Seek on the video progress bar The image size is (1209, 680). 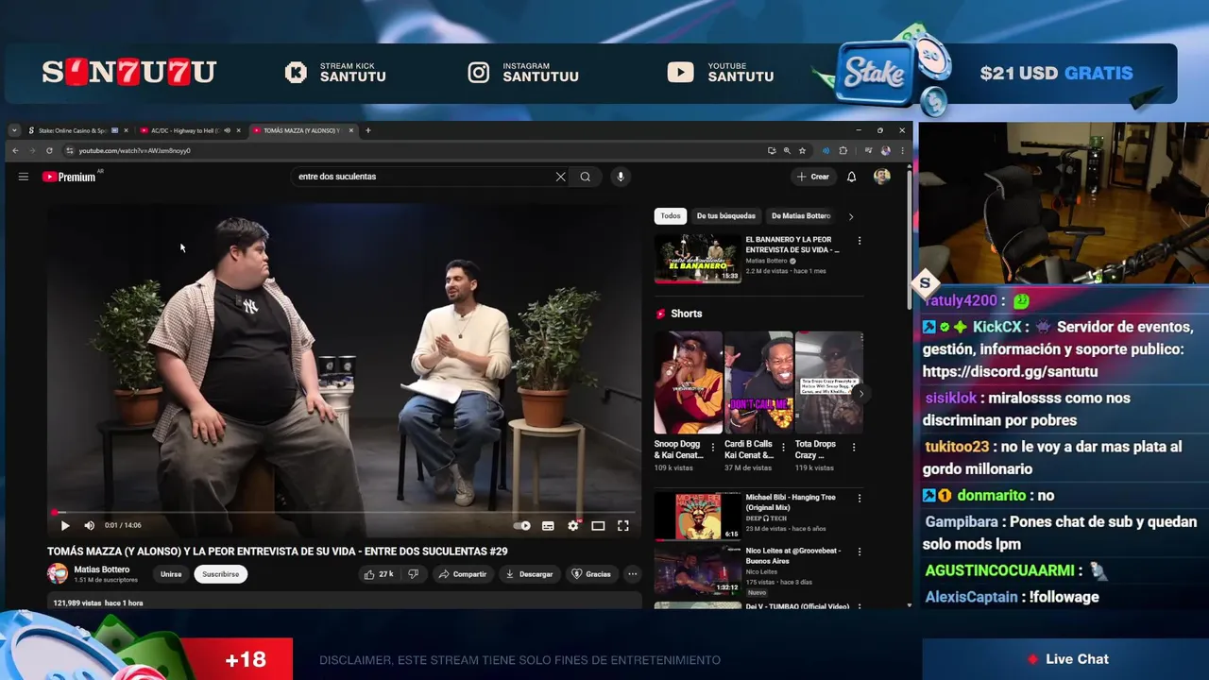(x=345, y=513)
